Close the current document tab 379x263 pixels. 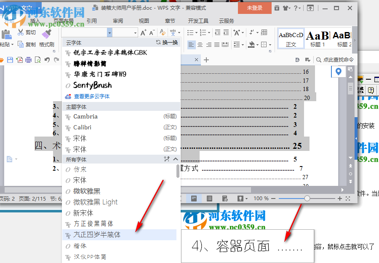click(197, 59)
